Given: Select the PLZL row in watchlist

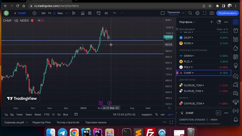Looking at the screenshot, I should point(203,62).
